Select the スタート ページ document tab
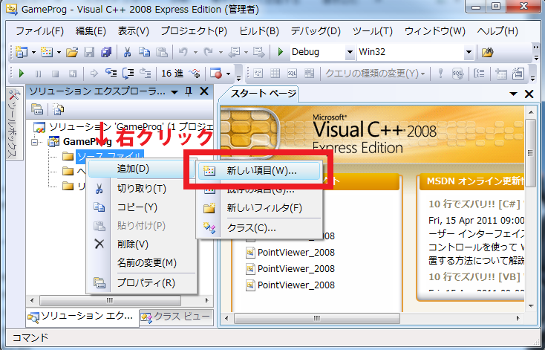545x350 pixels. 262,94
